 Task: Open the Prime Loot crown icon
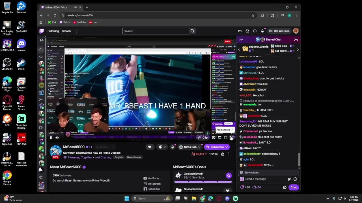[240, 31]
